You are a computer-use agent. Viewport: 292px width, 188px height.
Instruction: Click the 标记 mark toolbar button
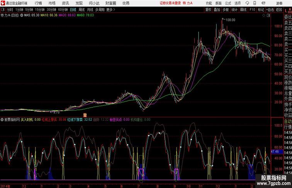point(261,10)
